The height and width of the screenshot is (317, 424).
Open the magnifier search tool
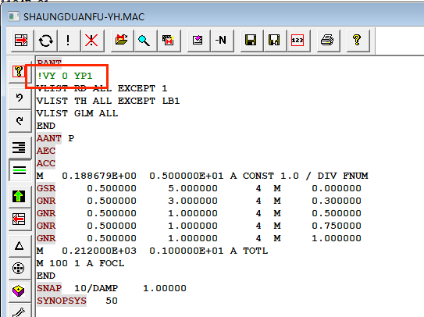pos(144,41)
